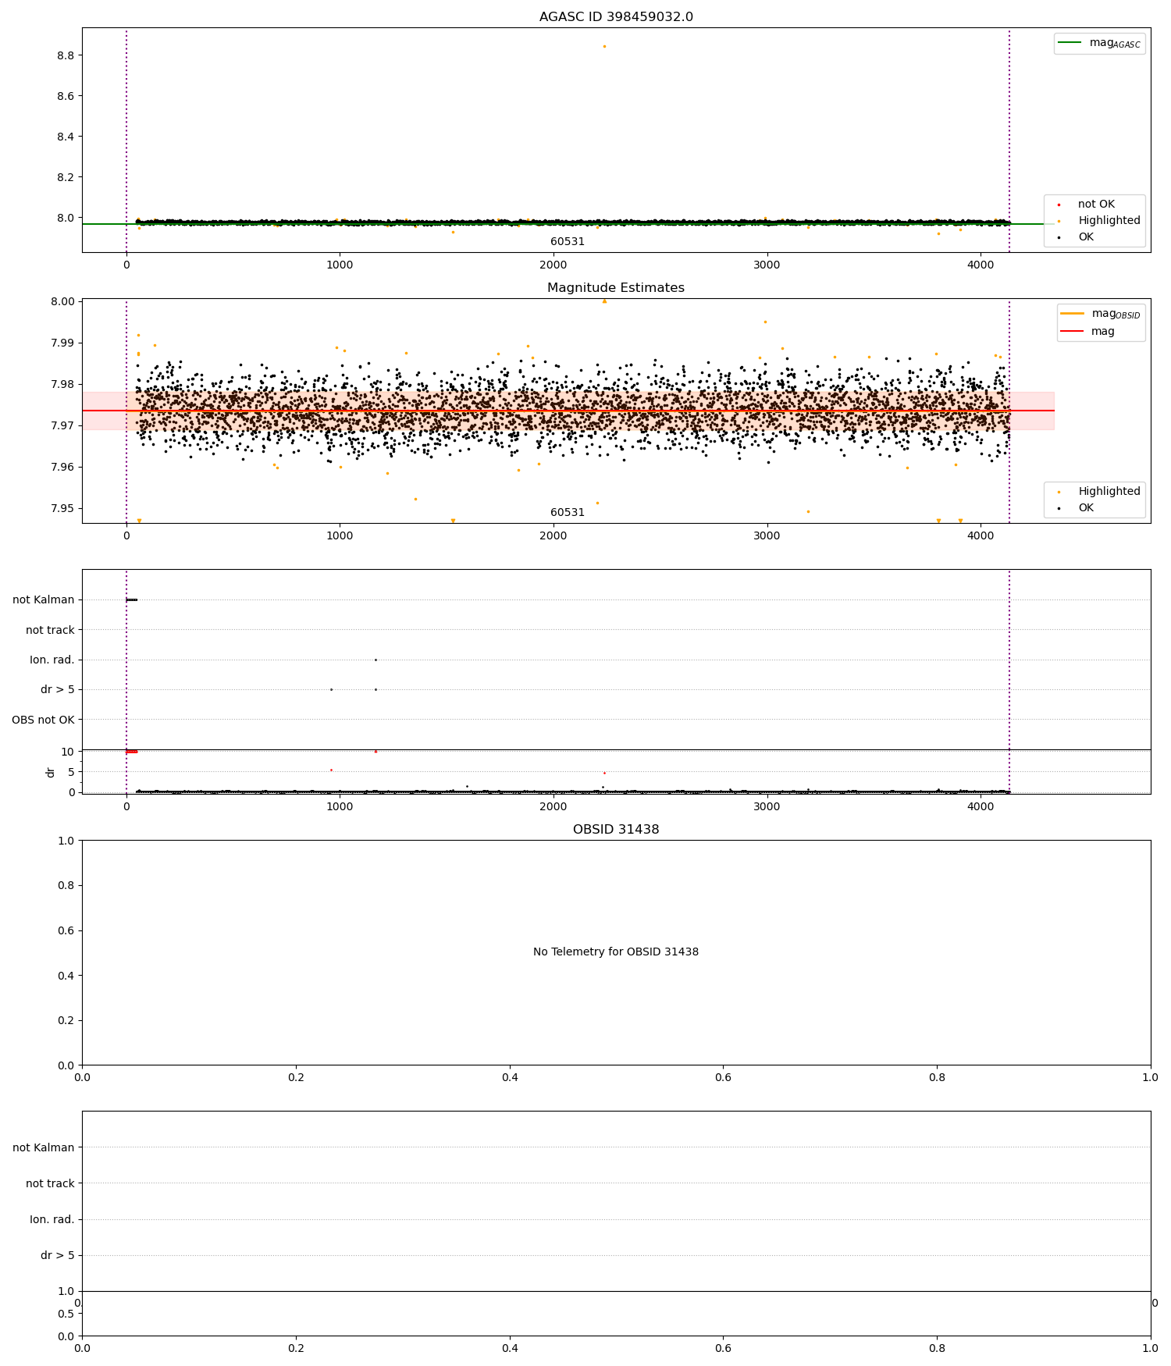Click the red mag line in estimates plot
The width and height of the screenshot is (1171, 1366).
coord(568,411)
